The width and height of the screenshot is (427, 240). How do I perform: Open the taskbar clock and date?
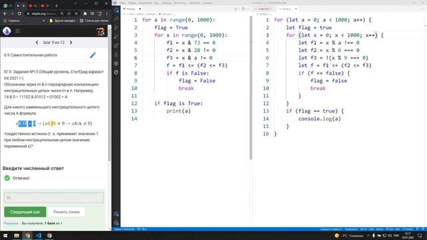pyautogui.click(x=408, y=235)
